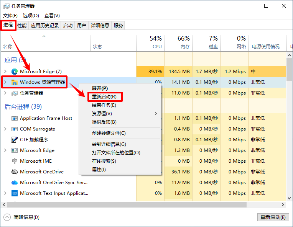Choose 提供反馈(B) in the context menu
Image resolution: width=293 pixels, height=227 pixels.
[x=120, y=122]
